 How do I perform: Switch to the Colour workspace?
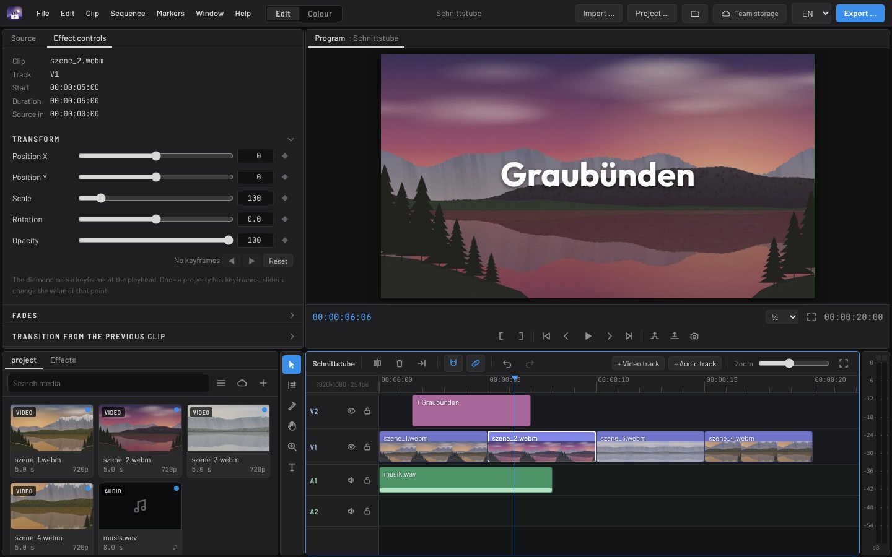pos(320,14)
